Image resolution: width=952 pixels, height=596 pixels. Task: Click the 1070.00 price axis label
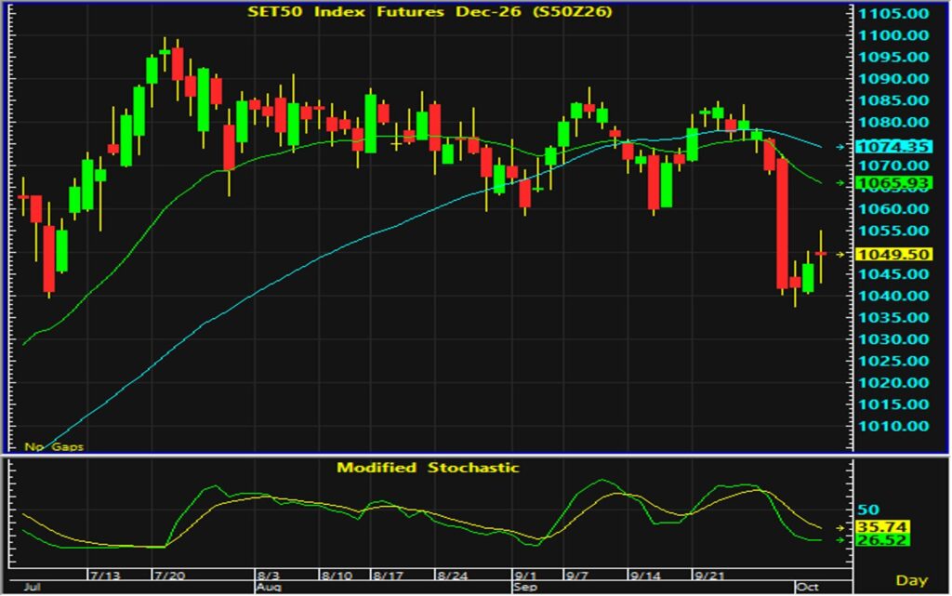[893, 166]
